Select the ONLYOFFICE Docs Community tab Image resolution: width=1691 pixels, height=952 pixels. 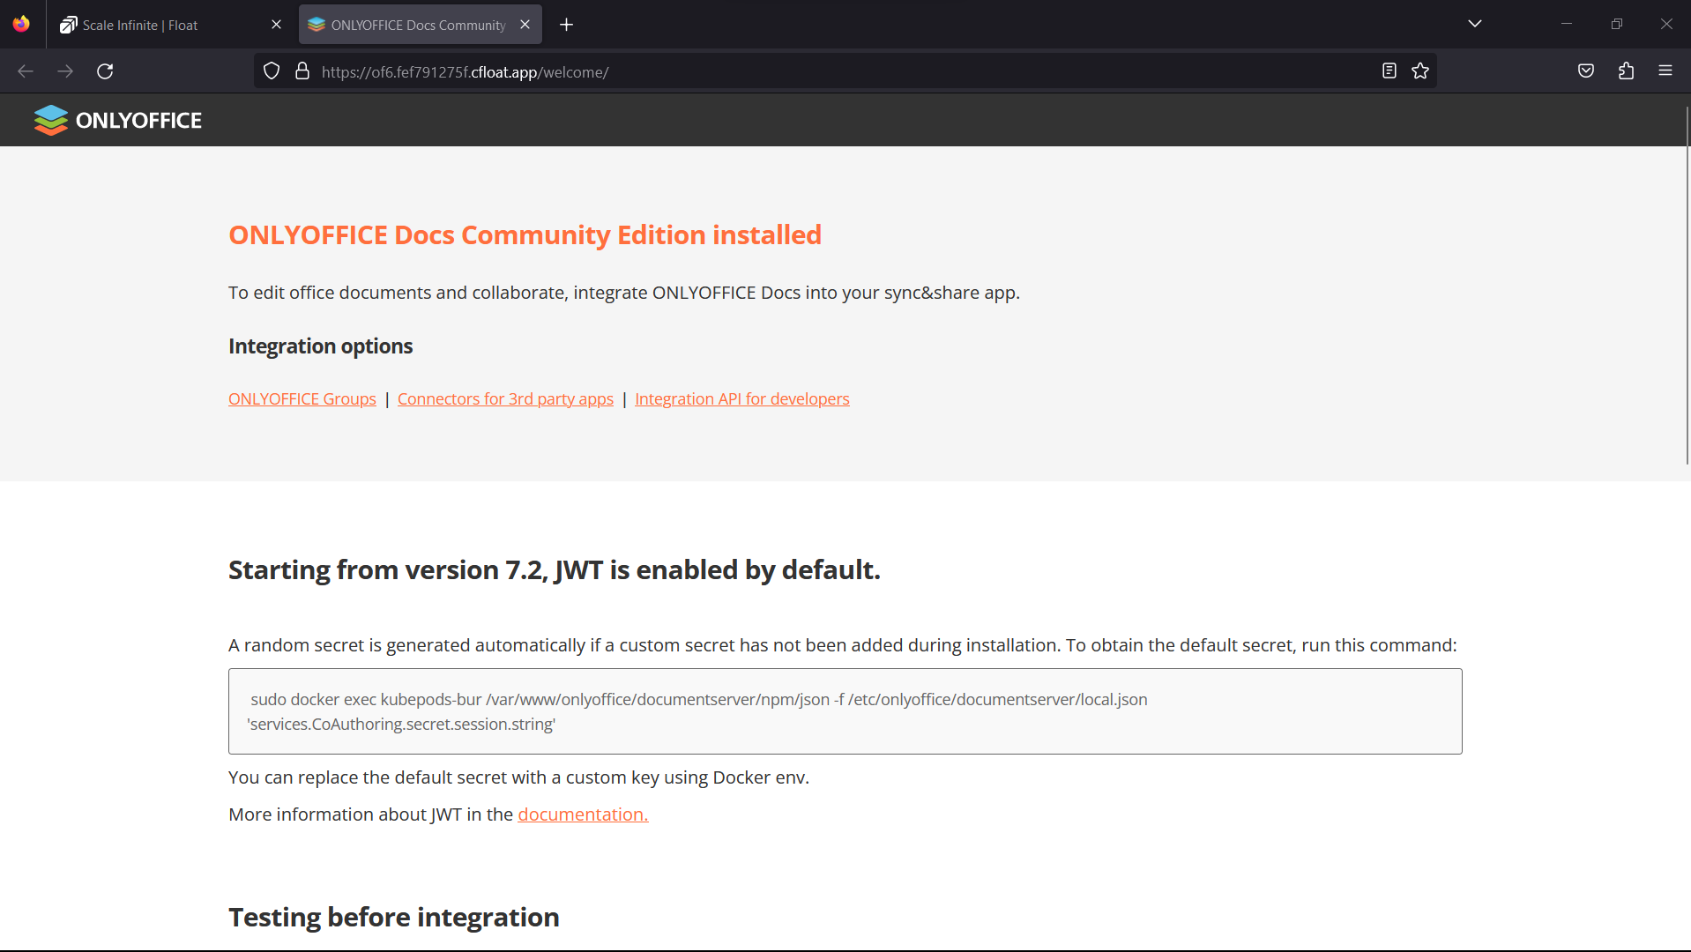pyautogui.click(x=421, y=25)
